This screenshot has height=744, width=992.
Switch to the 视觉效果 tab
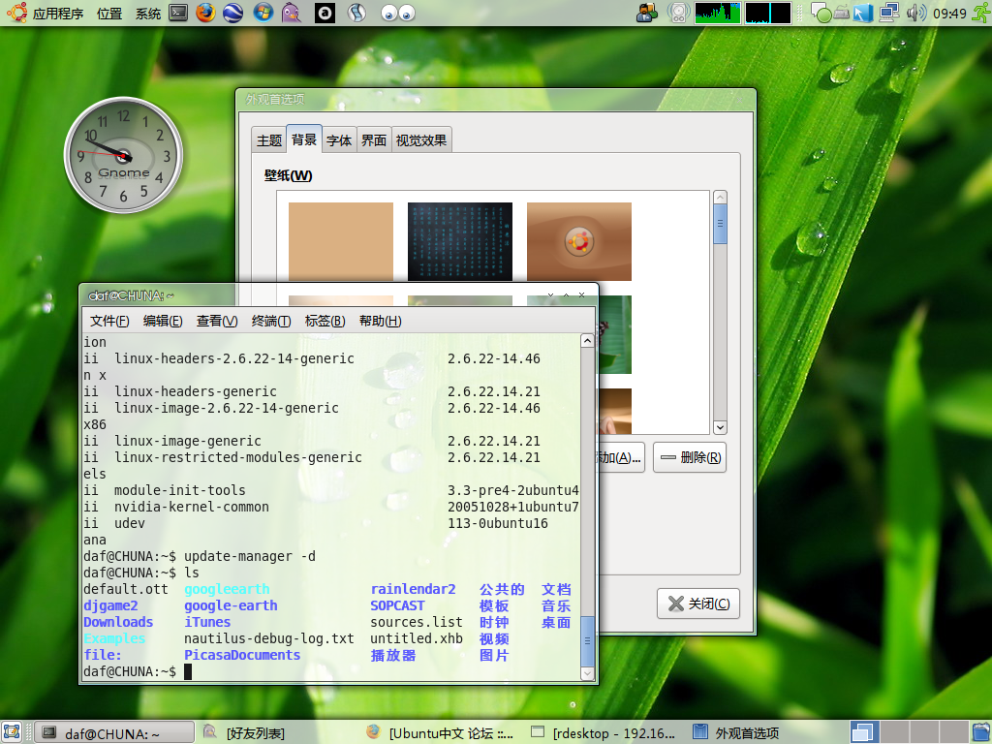[421, 140]
